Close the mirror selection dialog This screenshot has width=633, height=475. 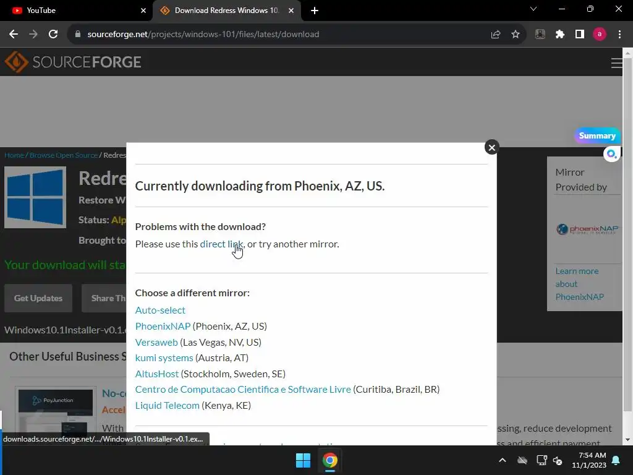tap(491, 147)
